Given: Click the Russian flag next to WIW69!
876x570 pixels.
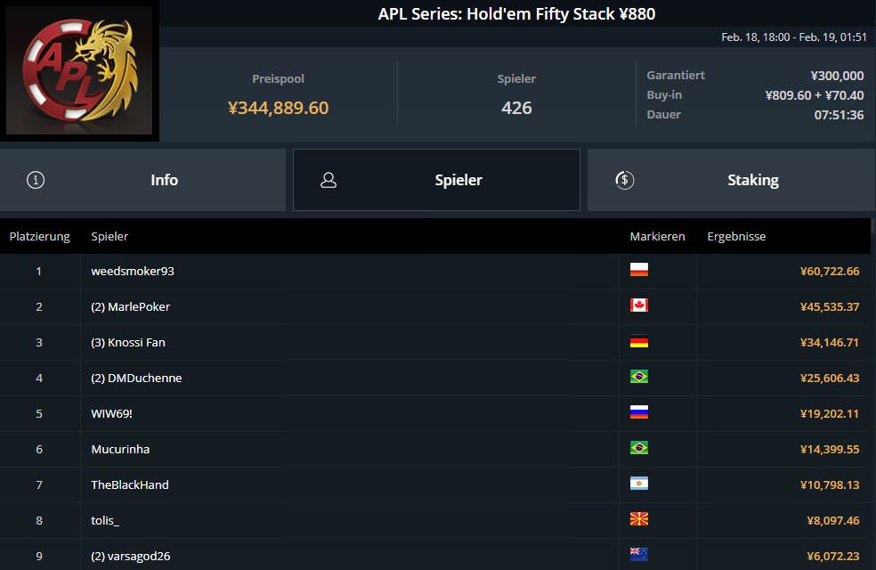Looking at the screenshot, I should (x=638, y=413).
